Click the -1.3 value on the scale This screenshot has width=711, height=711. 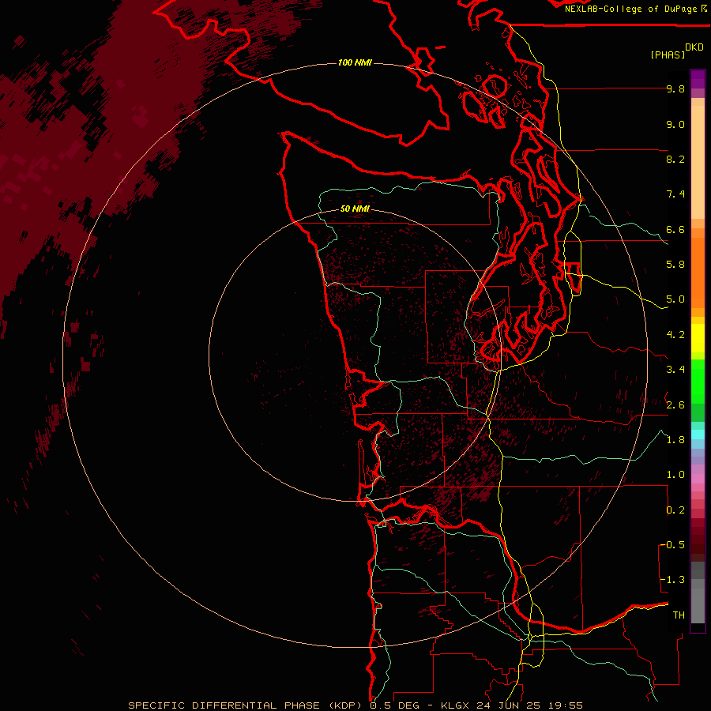[x=673, y=580]
